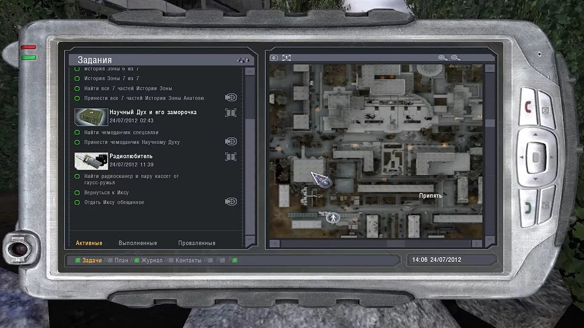Select task title 'Научный Дух и его заморочка'
Image resolution: width=584 pixels, height=328 pixels.
coord(153,112)
